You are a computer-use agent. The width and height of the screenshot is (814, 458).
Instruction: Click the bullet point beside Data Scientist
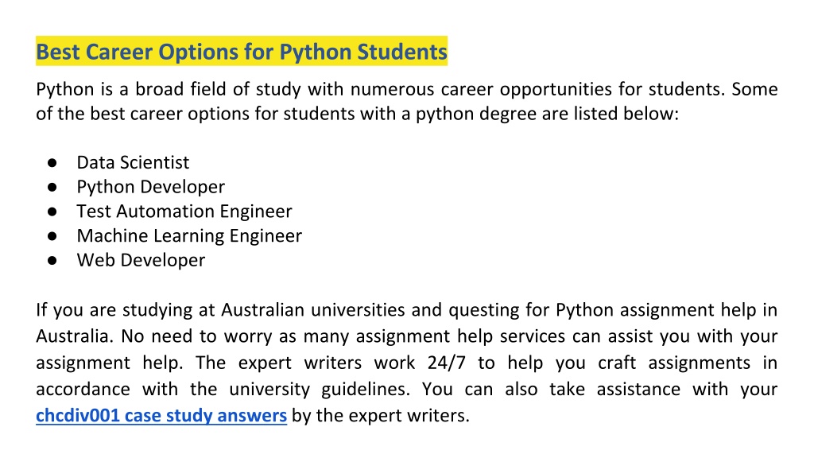pyautogui.click(x=52, y=163)
